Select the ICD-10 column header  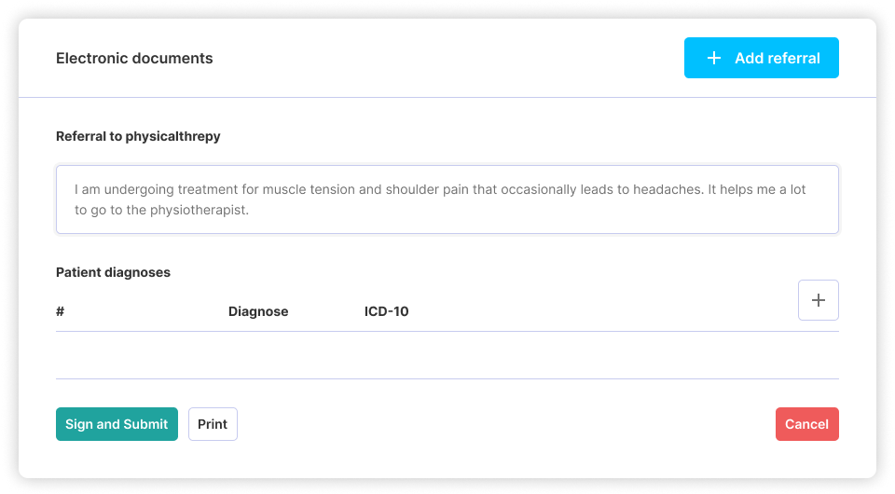pyautogui.click(x=386, y=311)
